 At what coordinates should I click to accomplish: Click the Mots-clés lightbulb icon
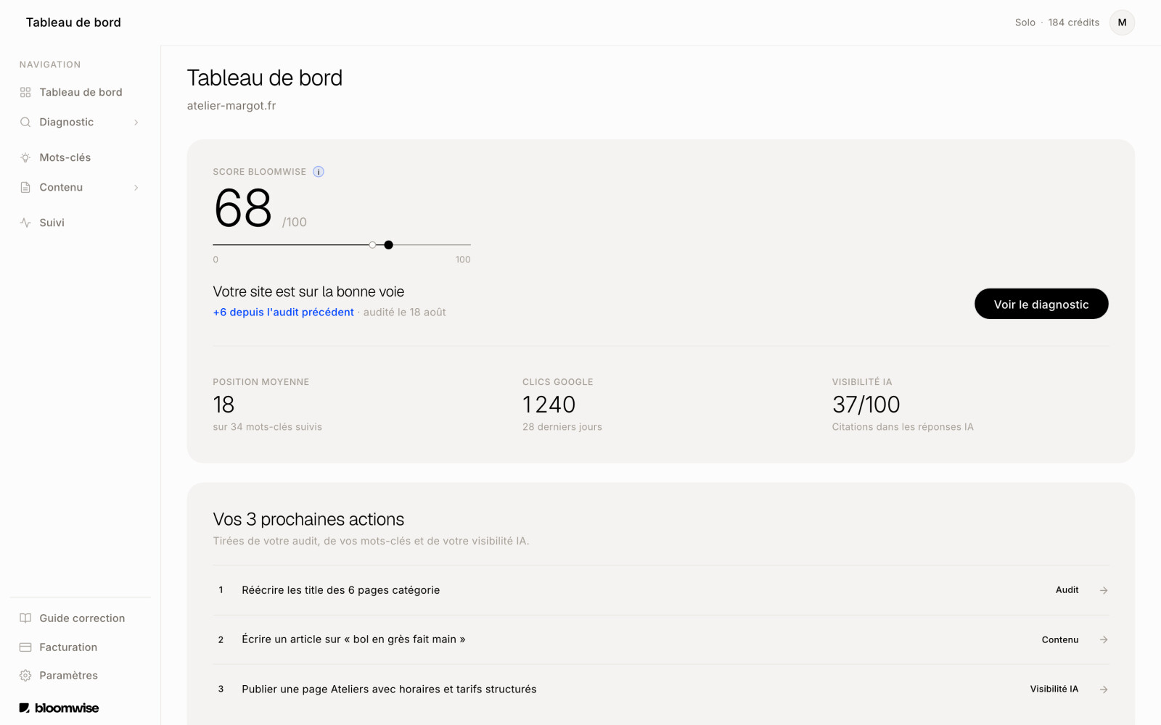pos(25,157)
